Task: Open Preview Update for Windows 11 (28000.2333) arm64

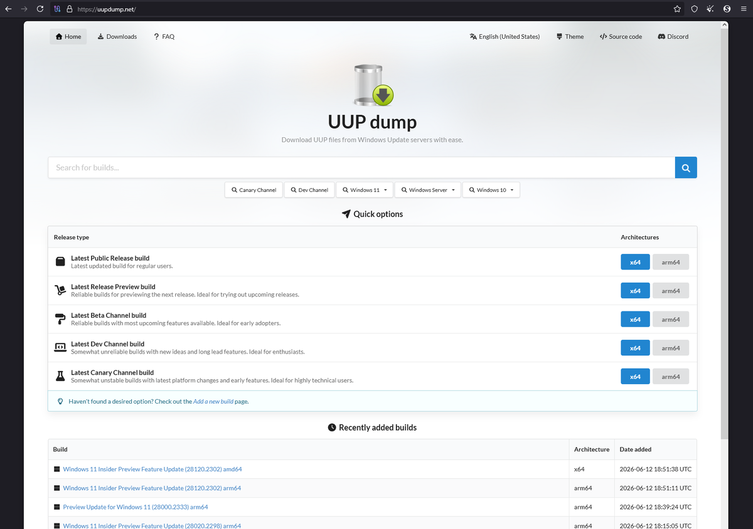Action: (136, 507)
